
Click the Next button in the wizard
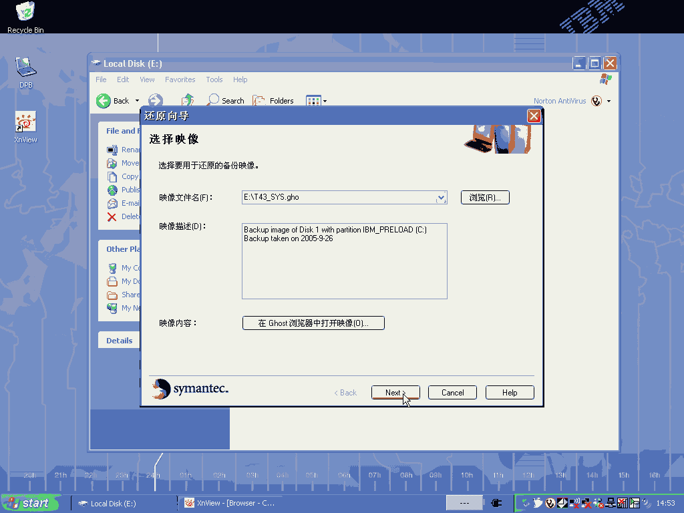click(395, 393)
